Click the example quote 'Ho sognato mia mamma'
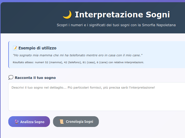Screen dimensions: 185x138 [x=78, y=55]
